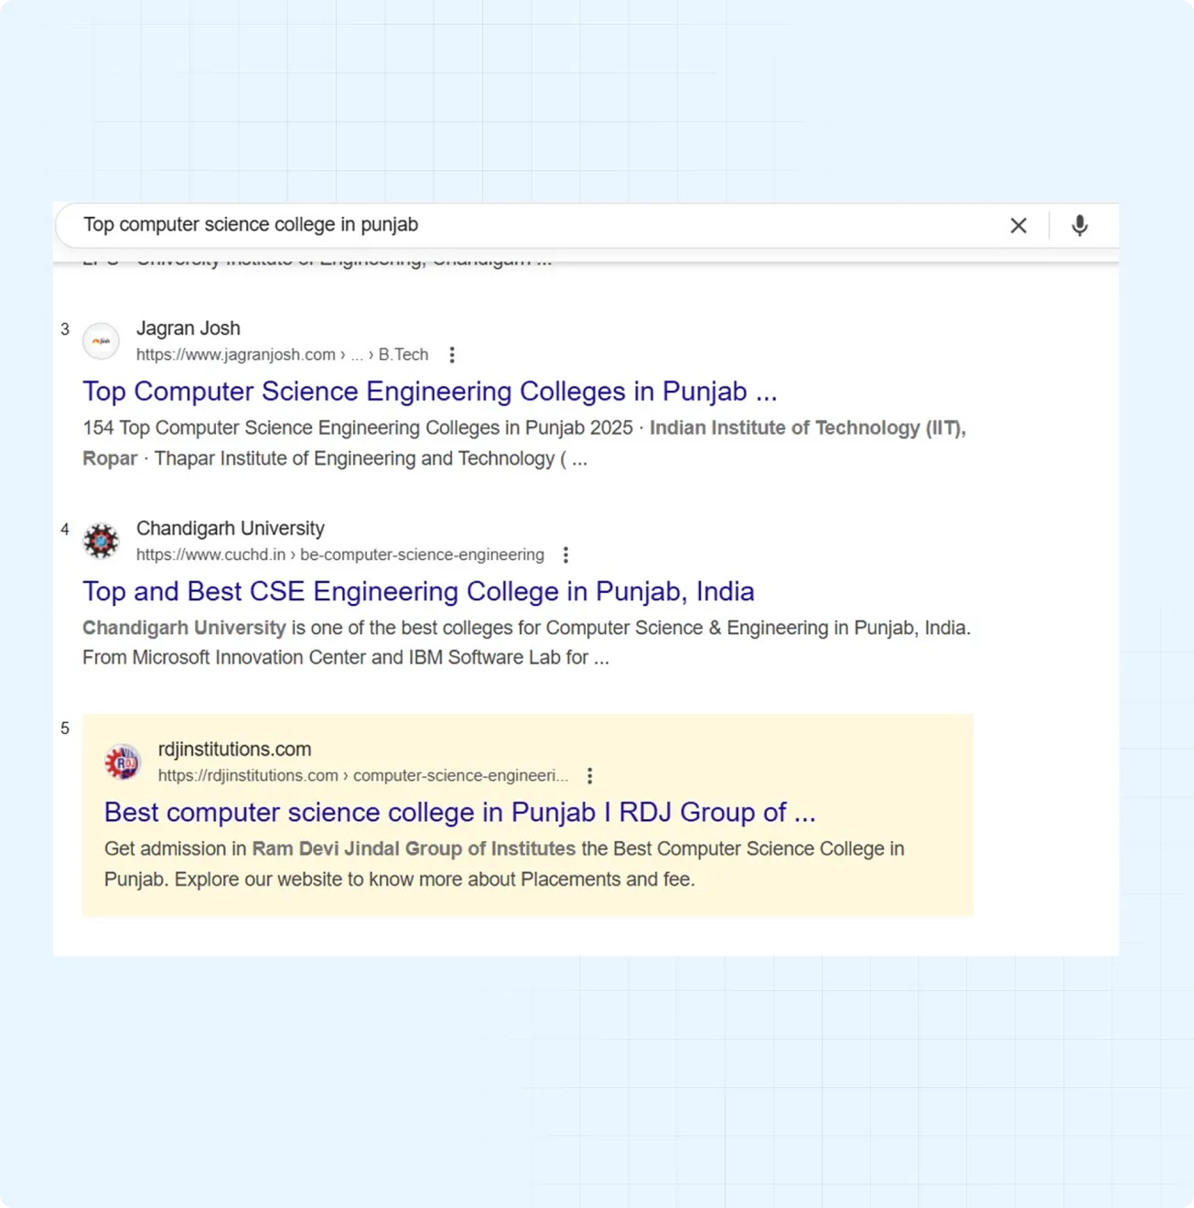
Task: Click the RDJ institutions favicon logo
Action: point(123,762)
